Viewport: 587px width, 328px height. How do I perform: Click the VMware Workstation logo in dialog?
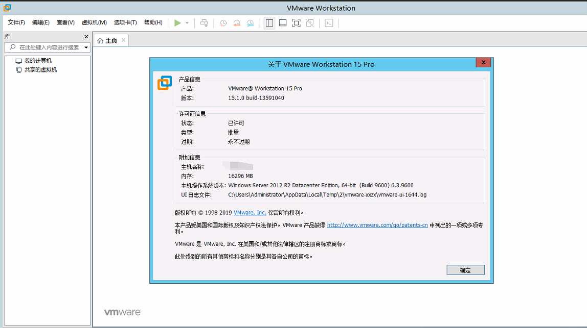pyautogui.click(x=165, y=83)
